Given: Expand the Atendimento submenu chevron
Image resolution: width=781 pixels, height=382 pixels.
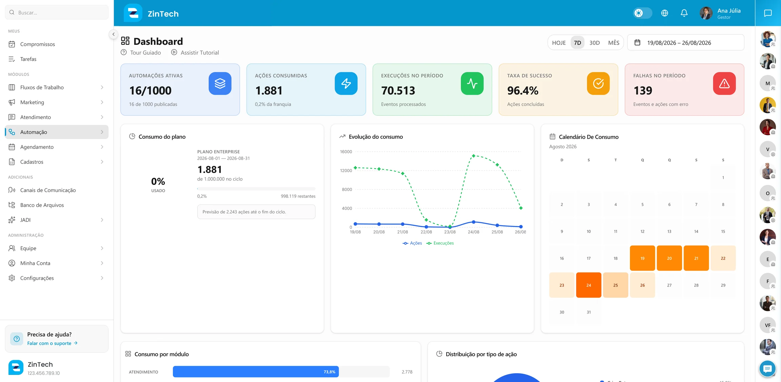Looking at the screenshot, I should click(x=102, y=117).
